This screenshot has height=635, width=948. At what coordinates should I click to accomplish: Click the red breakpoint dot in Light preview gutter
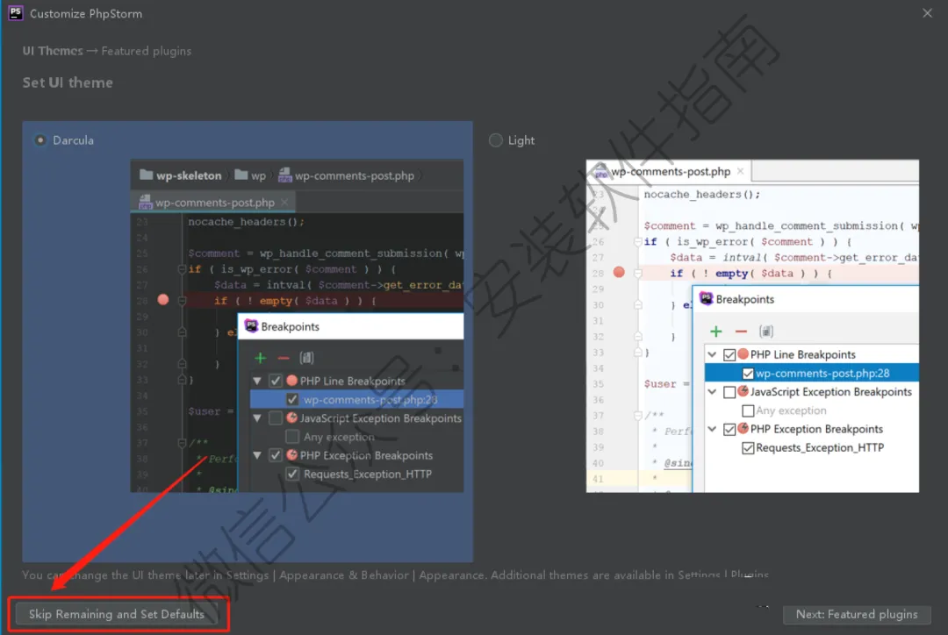[619, 272]
